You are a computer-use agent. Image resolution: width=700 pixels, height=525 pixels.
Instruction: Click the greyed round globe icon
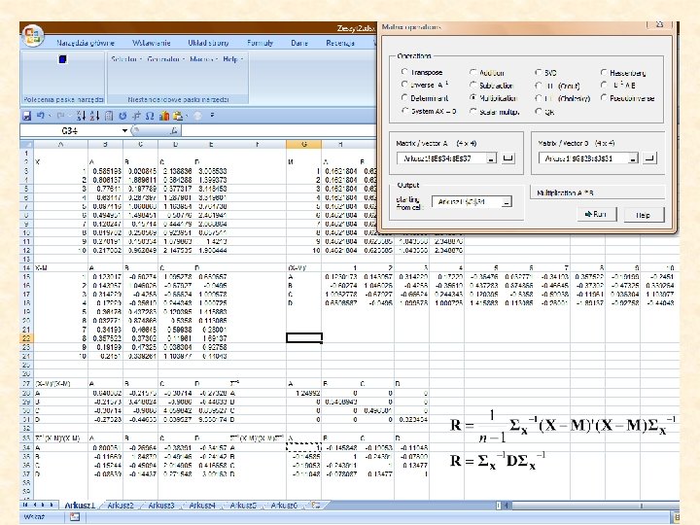(x=197, y=116)
